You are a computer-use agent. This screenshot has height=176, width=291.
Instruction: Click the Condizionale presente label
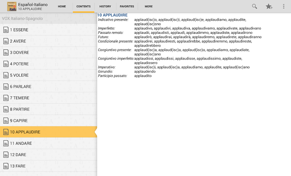(x=116, y=41)
